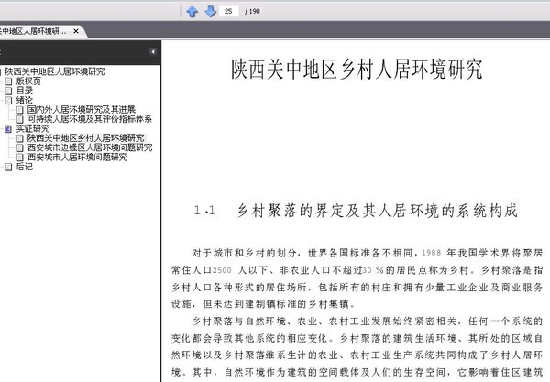Close the document tab

(76, 31)
